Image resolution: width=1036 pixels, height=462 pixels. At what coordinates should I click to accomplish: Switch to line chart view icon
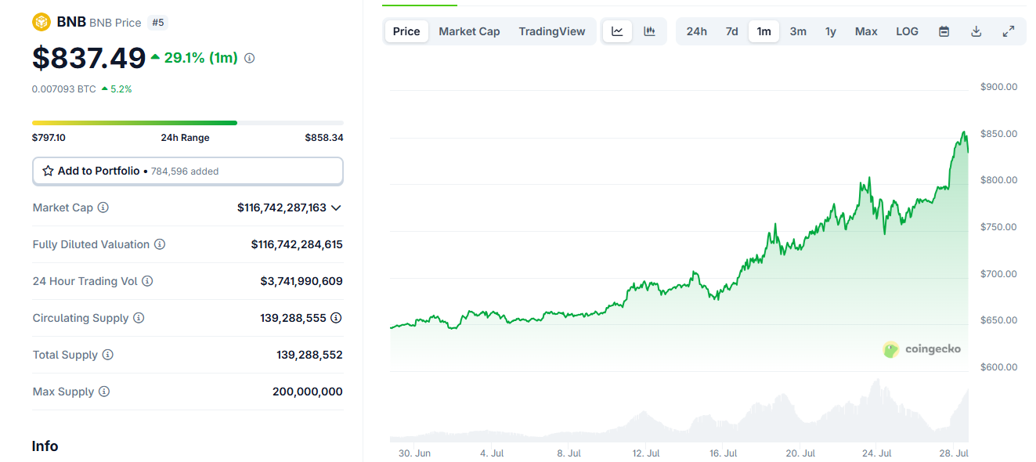point(617,31)
